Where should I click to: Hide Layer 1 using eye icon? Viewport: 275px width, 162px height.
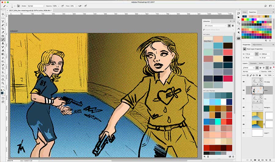click(244, 133)
